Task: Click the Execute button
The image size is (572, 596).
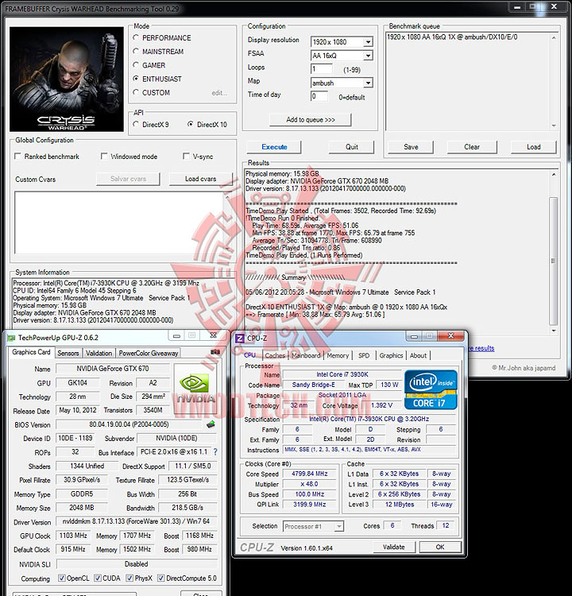Action: (x=274, y=147)
